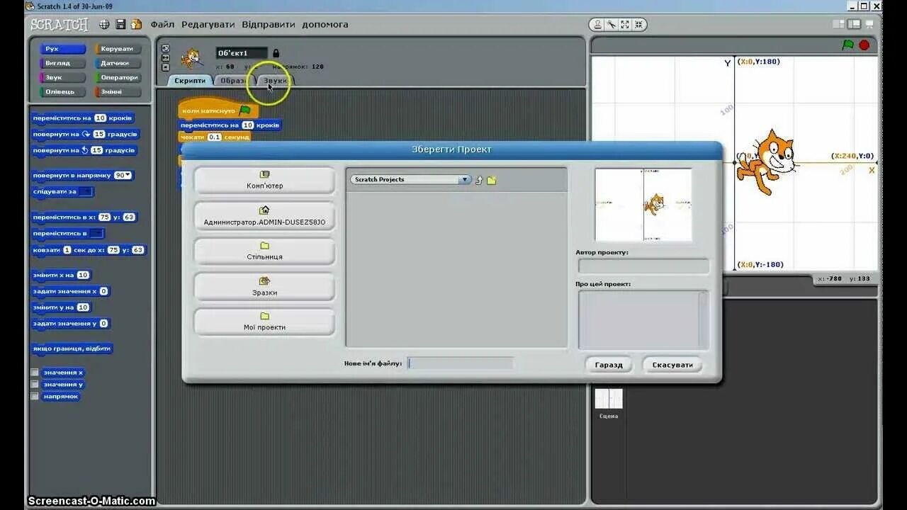Switch to small stage layout
This screenshot has width=907, height=510.
click(x=839, y=24)
